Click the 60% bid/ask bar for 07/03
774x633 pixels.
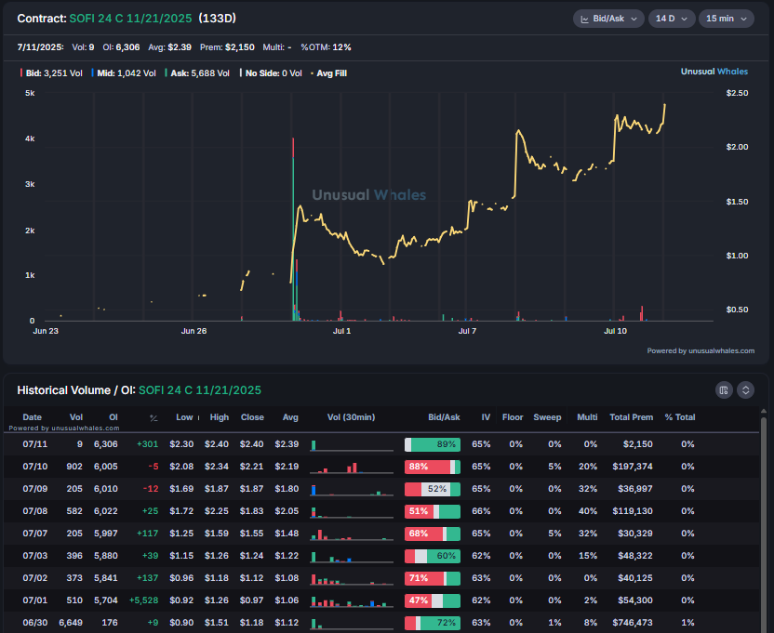[x=433, y=556]
